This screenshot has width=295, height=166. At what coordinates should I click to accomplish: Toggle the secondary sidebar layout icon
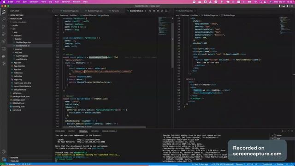[287, 6]
